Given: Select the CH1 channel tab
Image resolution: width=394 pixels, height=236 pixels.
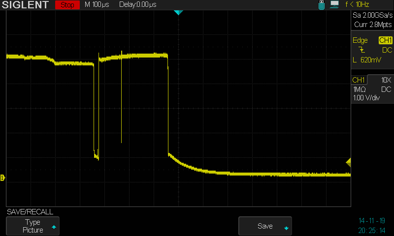Looking at the screenshot, I should point(359,80).
